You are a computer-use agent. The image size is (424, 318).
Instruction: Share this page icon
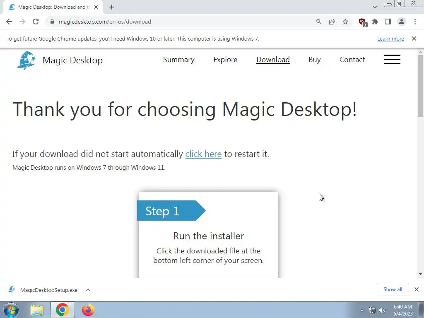[332, 22]
